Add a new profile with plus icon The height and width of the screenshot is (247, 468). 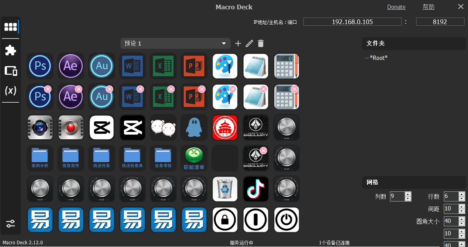(238, 43)
